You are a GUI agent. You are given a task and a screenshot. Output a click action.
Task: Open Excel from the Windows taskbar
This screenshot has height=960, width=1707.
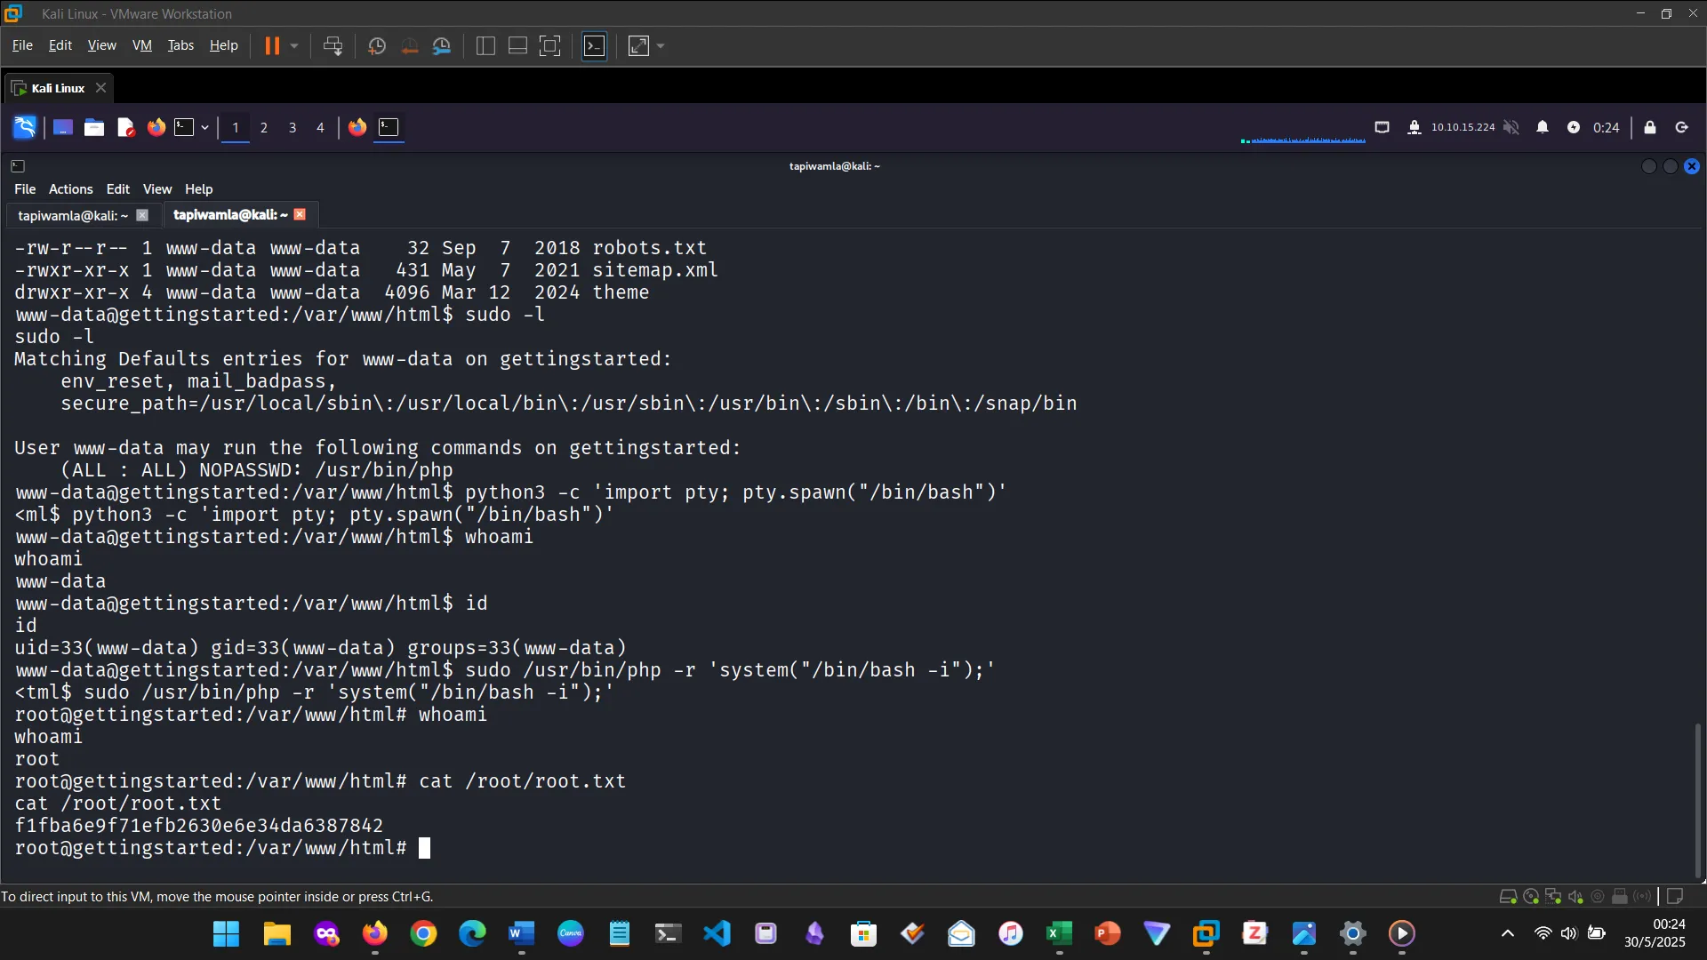coord(1058,933)
